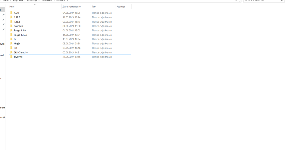This screenshot has width=285, height=150.
Task: Select the Forge 1.12.2 folder name
Action: click(20, 35)
